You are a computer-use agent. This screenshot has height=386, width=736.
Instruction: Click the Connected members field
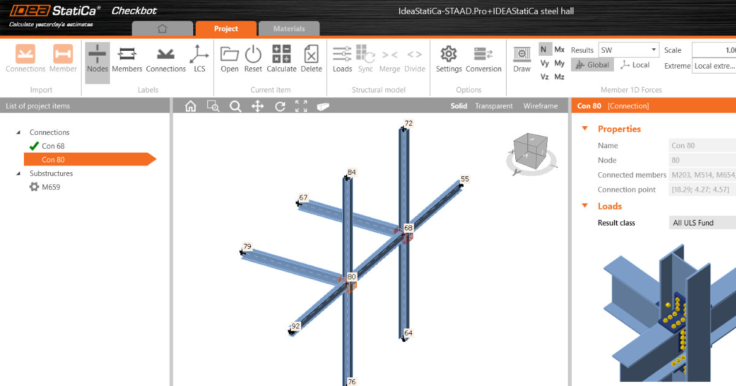702,175
